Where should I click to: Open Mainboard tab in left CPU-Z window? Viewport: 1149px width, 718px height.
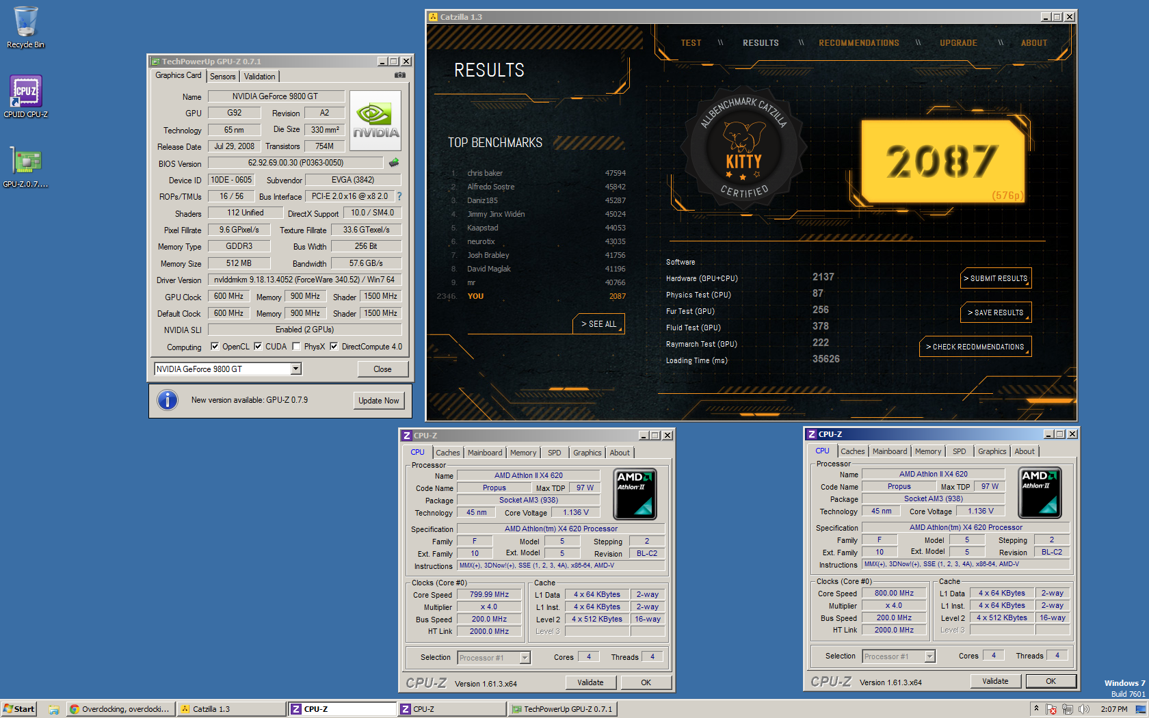click(485, 453)
